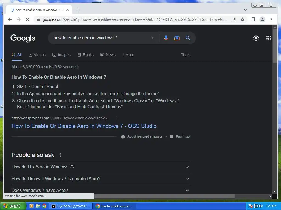Go to the Google logo home
The image size is (281, 210).
23,38
